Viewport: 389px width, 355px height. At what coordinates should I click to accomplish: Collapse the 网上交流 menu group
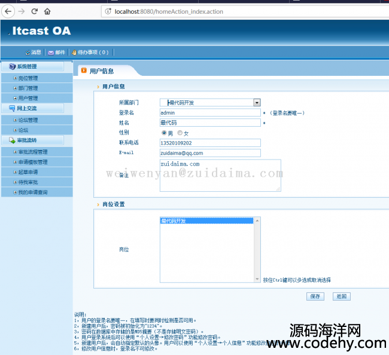point(32,108)
